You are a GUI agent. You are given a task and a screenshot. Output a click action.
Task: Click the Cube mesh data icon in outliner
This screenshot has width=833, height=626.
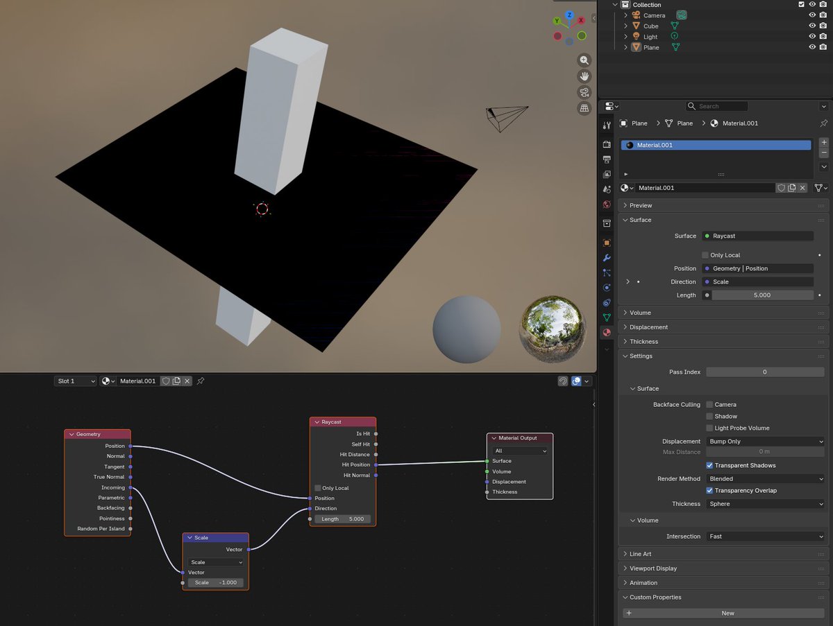675,26
